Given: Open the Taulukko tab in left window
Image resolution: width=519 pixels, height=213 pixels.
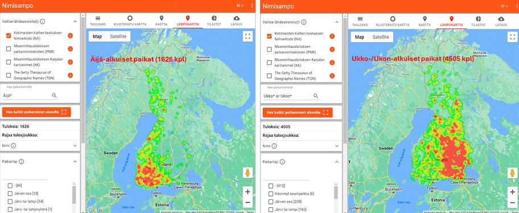Looking at the screenshot, I should [x=98, y=21].
